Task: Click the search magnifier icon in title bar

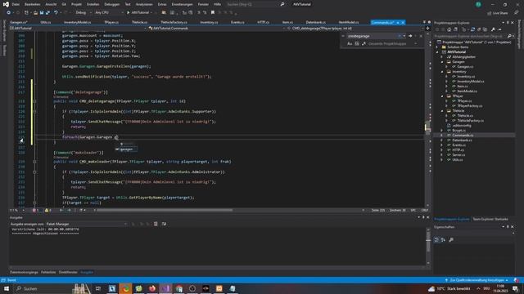Action: (x=282, y=4)
